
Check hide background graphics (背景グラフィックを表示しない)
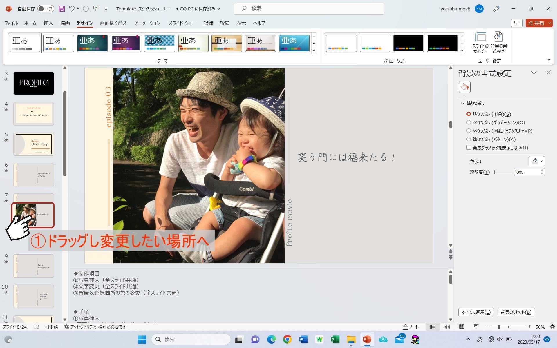469,148
